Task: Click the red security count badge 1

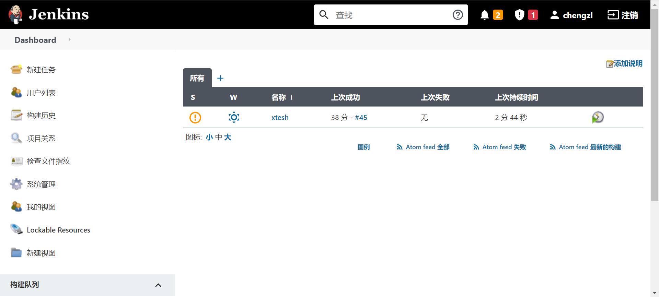Action: coord(533,15)
